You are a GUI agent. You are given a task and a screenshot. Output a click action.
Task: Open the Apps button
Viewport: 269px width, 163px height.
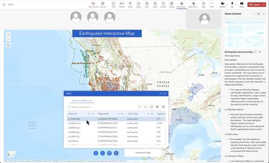click(x=204, y=4)
